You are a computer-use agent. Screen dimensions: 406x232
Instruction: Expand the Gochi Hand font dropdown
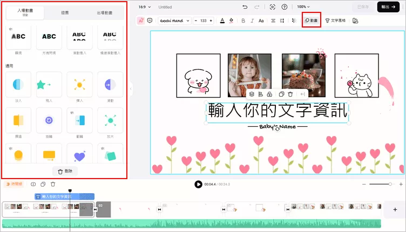[x=175, y=21]
